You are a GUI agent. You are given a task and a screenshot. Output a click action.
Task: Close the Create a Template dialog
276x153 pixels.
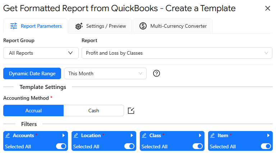coord(267,8)
